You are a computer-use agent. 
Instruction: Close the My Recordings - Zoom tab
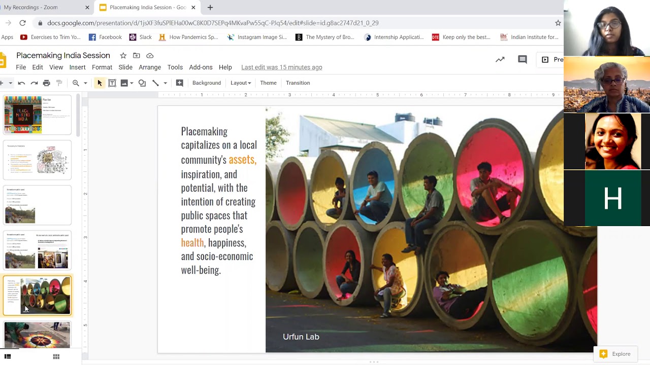tap(87, 8)
